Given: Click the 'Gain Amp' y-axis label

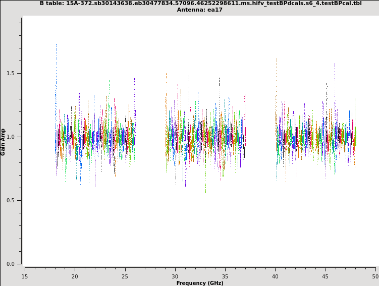Looking at the screenshot, I should (4, 142).
